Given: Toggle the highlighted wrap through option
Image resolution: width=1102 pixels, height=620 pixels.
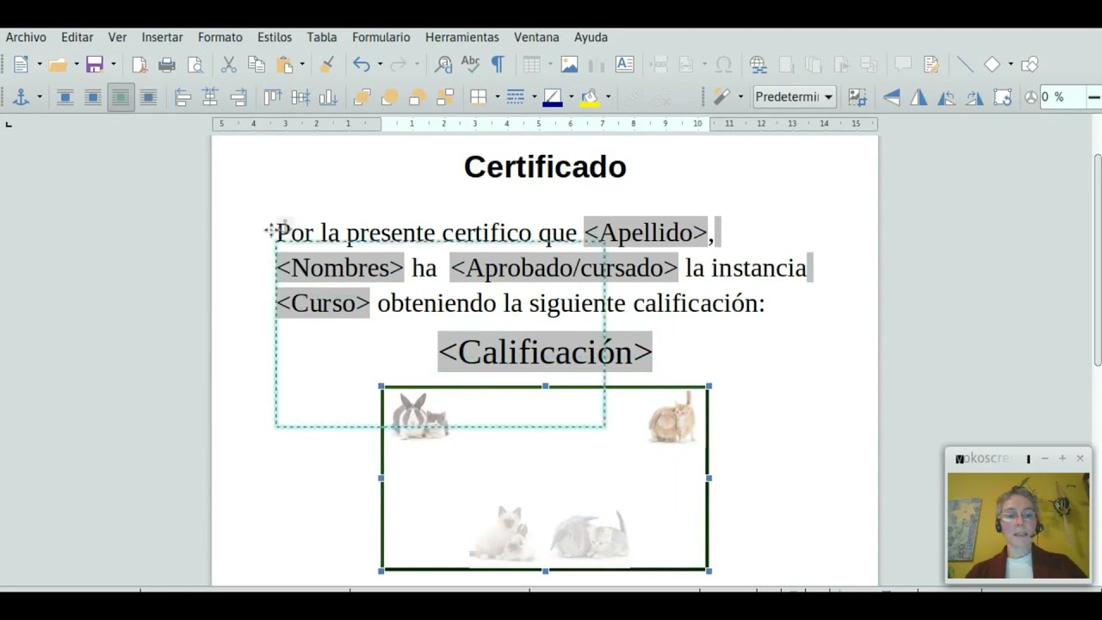Looking at the screenshot, I should click(x=121, y=97).
